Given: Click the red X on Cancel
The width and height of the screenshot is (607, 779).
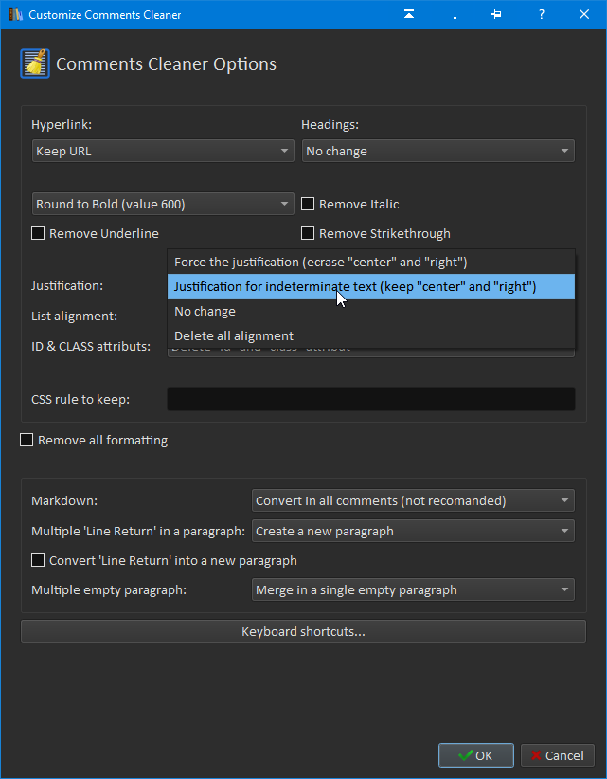Looking at the screenshot, I should (537, 755).
